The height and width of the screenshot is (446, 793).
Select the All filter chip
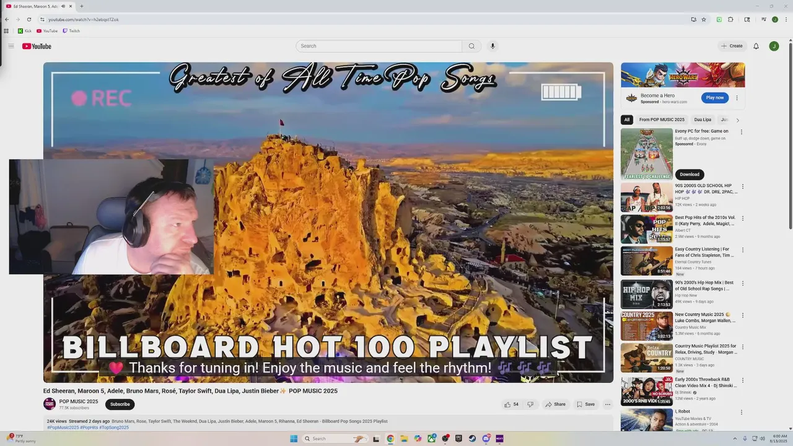pyautogui.click(x=627, y=120)
